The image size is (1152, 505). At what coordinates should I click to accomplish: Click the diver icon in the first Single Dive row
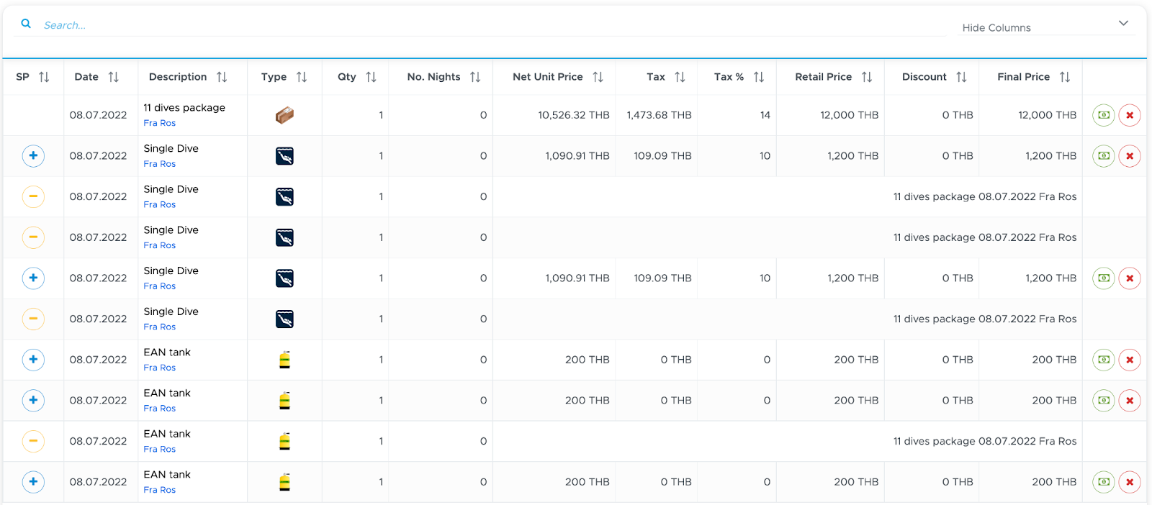pyautogui.click(x=284, y=156)
